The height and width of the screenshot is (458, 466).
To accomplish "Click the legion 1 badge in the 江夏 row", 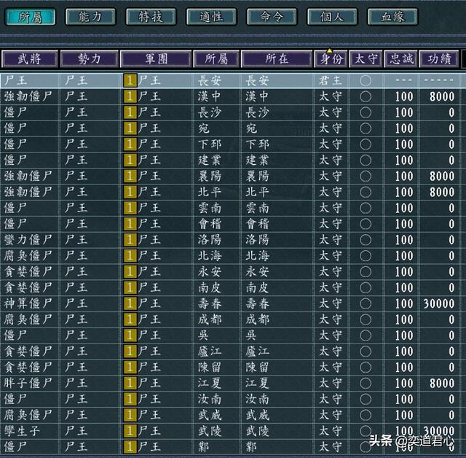I will click(x=130, y=383).
